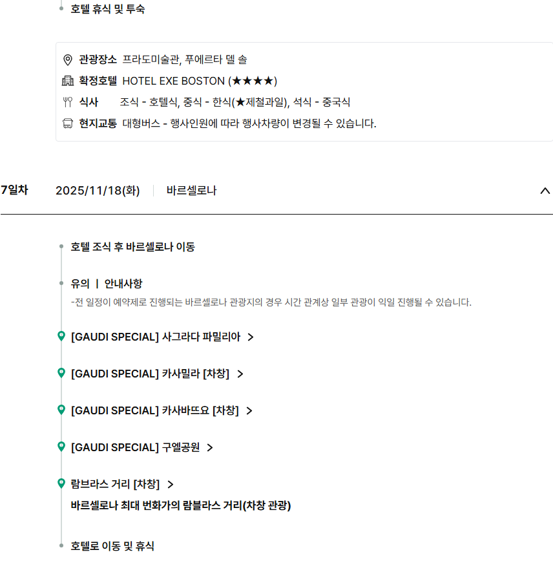This screenshot has width=553, height=572.
Task: Open [GAUDI SPECIAL] 구엘공원 link
Action: (135, 447)
